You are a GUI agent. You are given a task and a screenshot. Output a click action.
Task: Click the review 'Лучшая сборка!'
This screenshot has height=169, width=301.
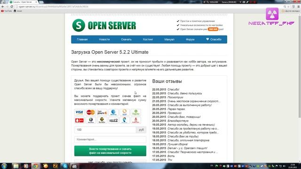tap(178, 144)
